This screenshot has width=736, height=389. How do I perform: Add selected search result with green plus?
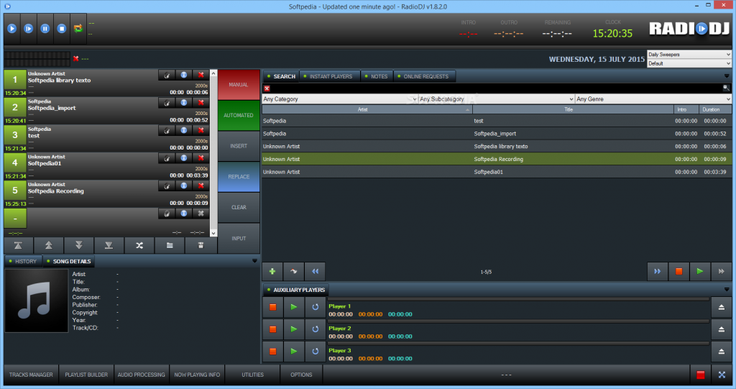tap(272, 271)
